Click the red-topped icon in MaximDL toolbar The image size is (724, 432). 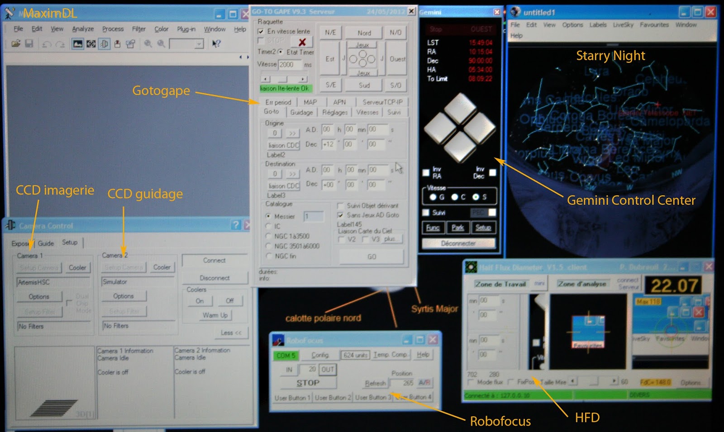click(117, 44)
